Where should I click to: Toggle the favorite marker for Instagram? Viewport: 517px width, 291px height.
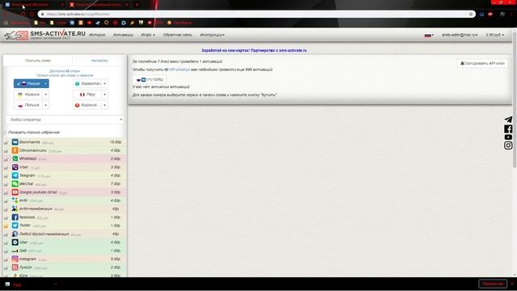(x=6, y=259)
